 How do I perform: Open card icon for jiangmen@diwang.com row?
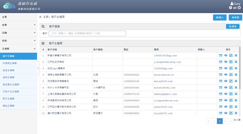221,62
